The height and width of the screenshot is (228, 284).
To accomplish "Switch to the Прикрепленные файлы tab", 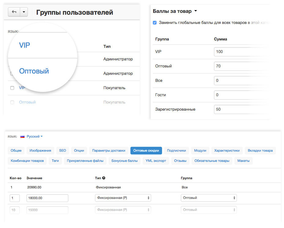I will [85, 161].
